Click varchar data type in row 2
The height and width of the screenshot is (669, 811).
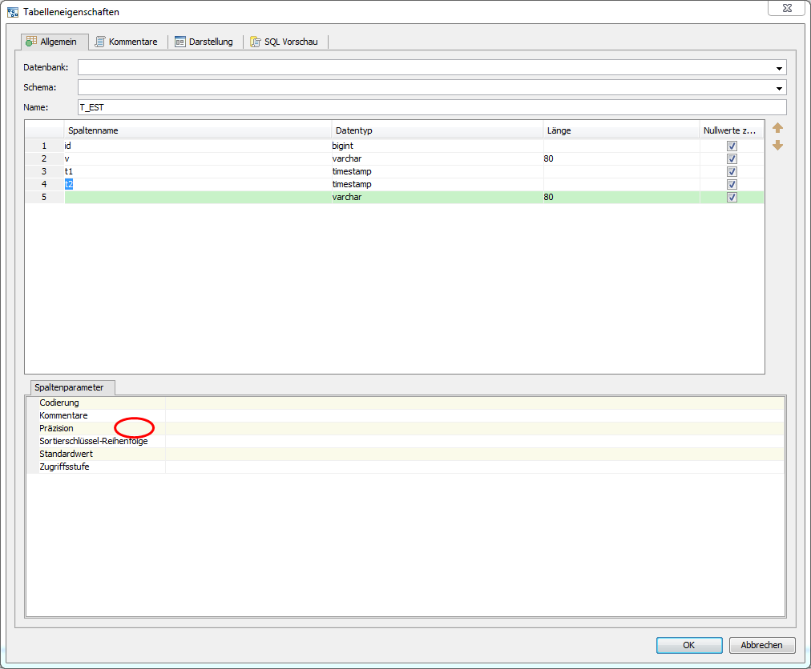tap(437, 158)
